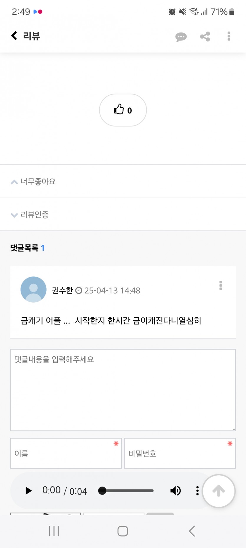Open the header three-dot menu
Viewport: 246px width, 548px height.
click(229, 36)
